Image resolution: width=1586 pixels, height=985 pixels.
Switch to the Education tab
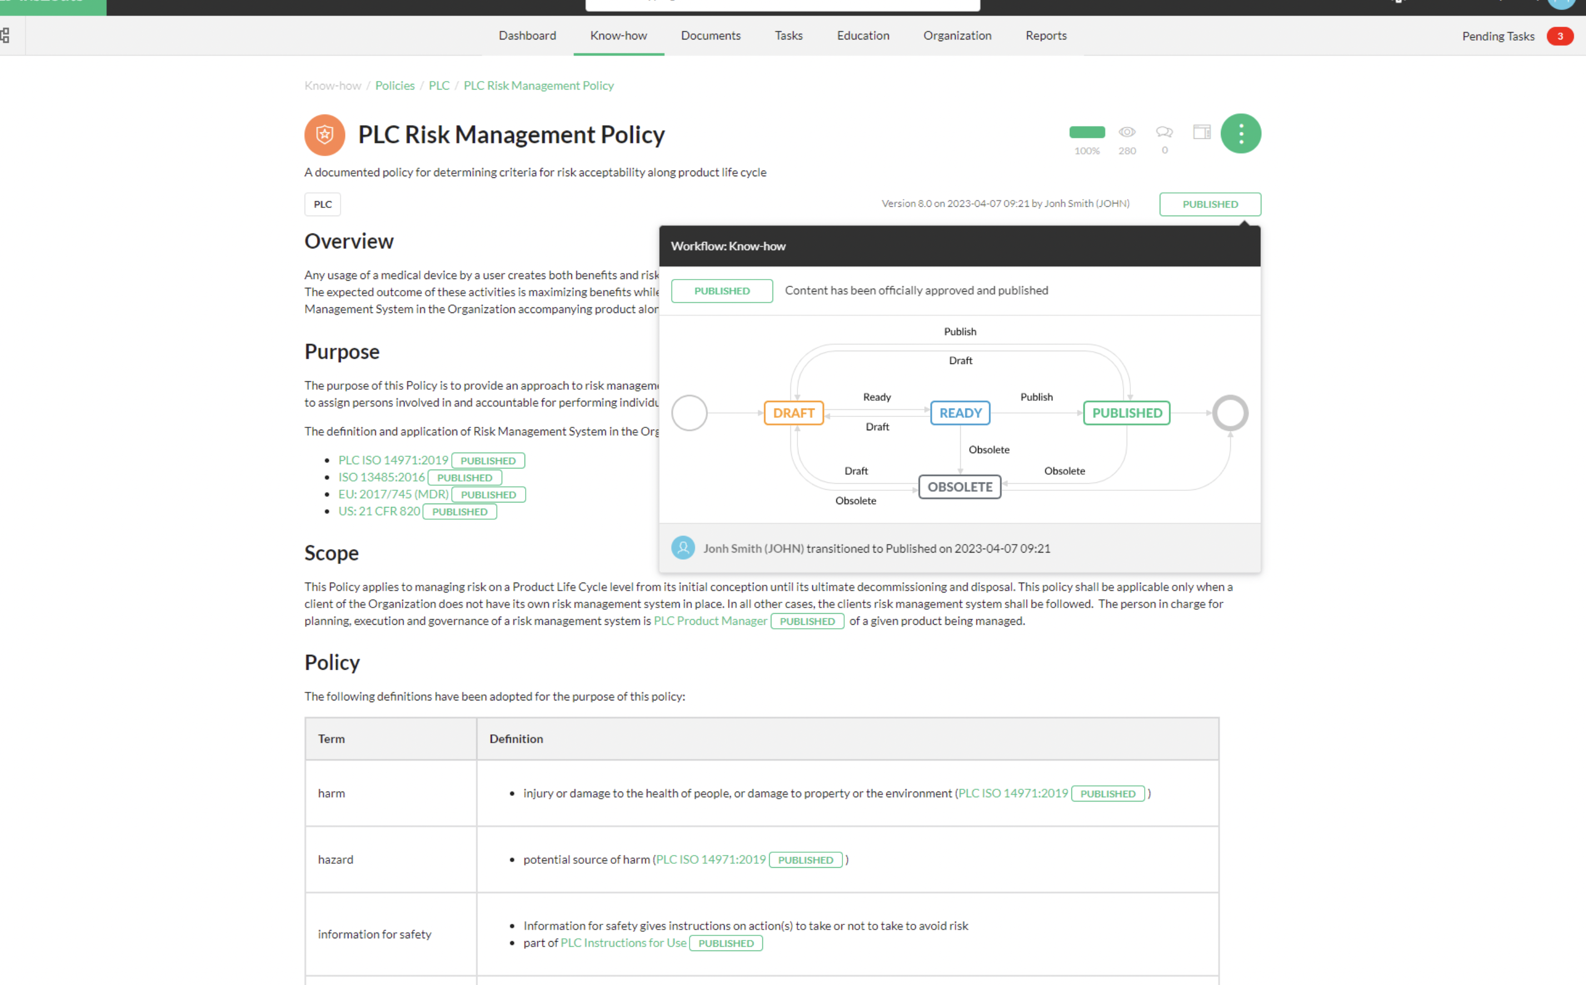pos(862,36)
